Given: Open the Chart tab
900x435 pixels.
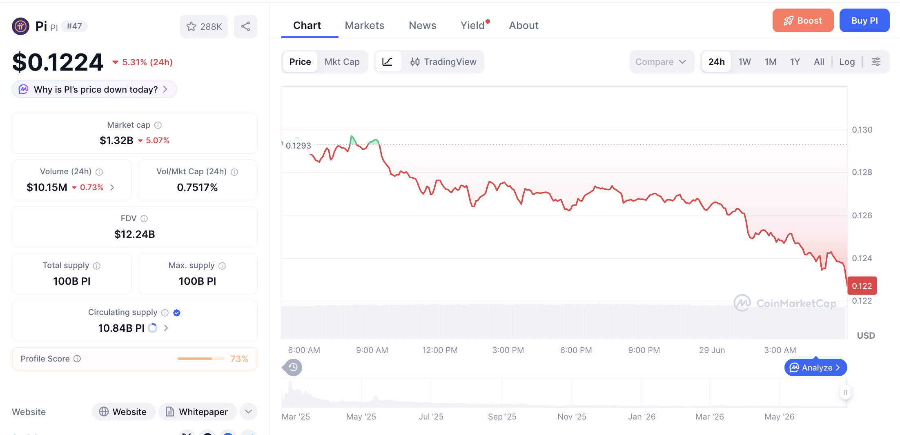Looking at the screenshot, I should point(307,25).
